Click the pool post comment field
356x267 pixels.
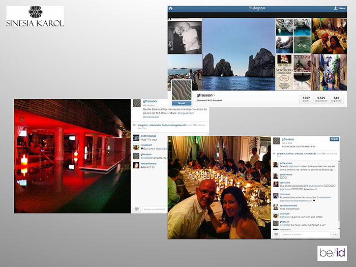pos(155,209)
